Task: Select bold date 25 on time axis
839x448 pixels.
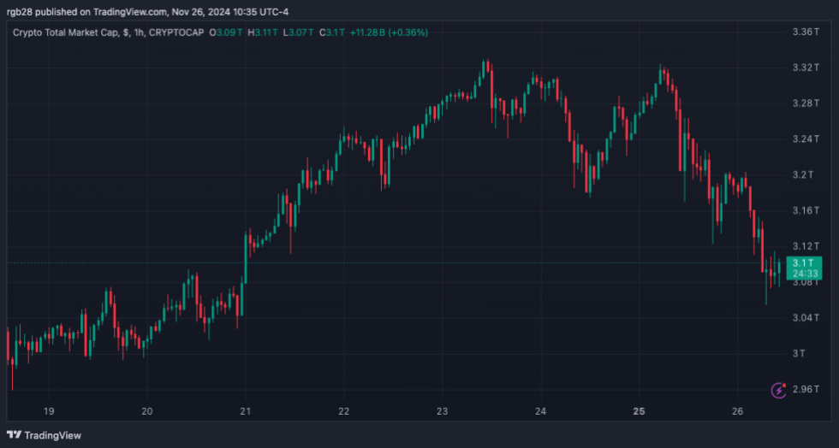Action: 639,411
